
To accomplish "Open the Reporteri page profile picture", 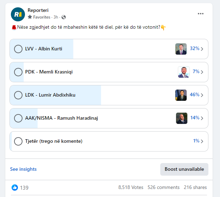I will (x=18, y=14).
